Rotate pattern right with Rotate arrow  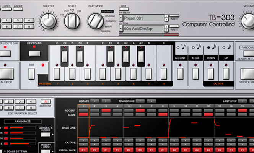click(106, 101)
